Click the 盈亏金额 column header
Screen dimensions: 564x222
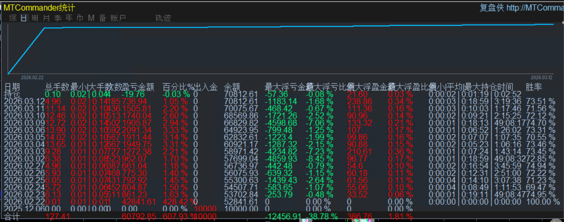click(x=138, y=87)
